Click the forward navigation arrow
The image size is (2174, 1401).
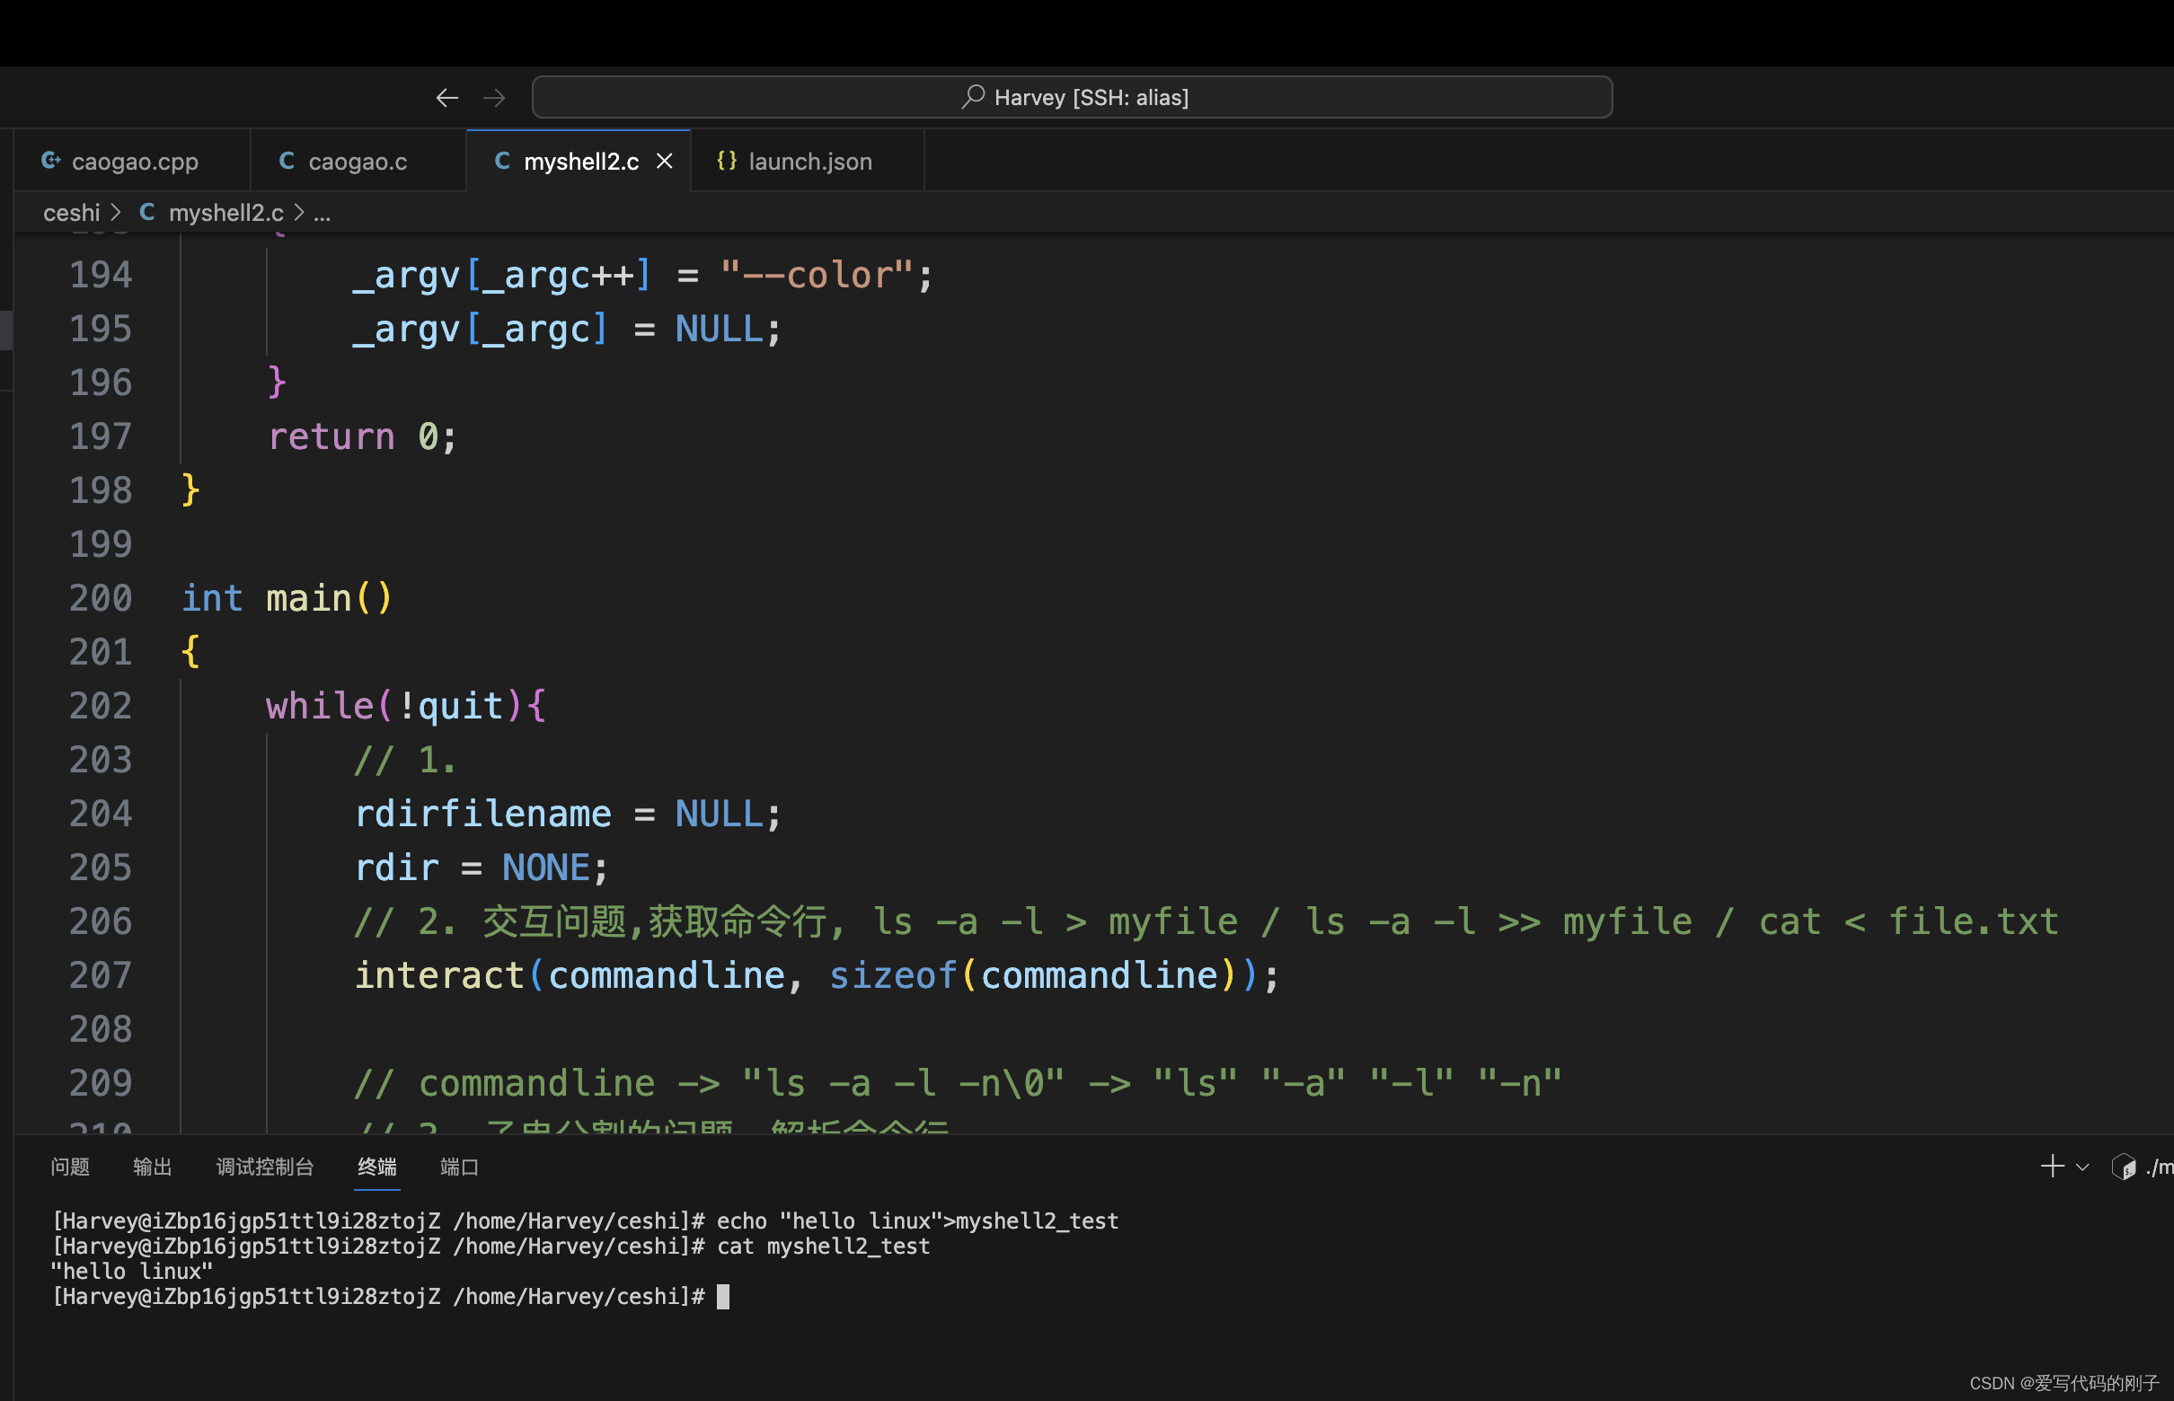point(494,98)
